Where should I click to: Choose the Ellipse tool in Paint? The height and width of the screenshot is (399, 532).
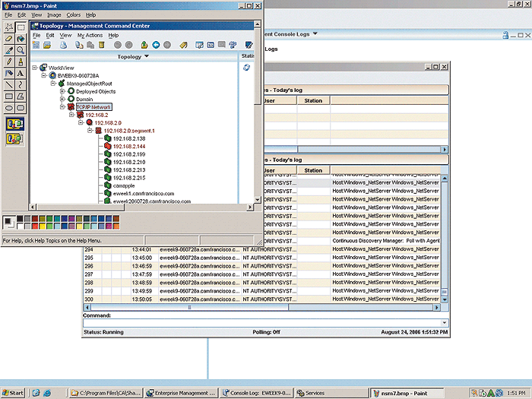(9, 108)
